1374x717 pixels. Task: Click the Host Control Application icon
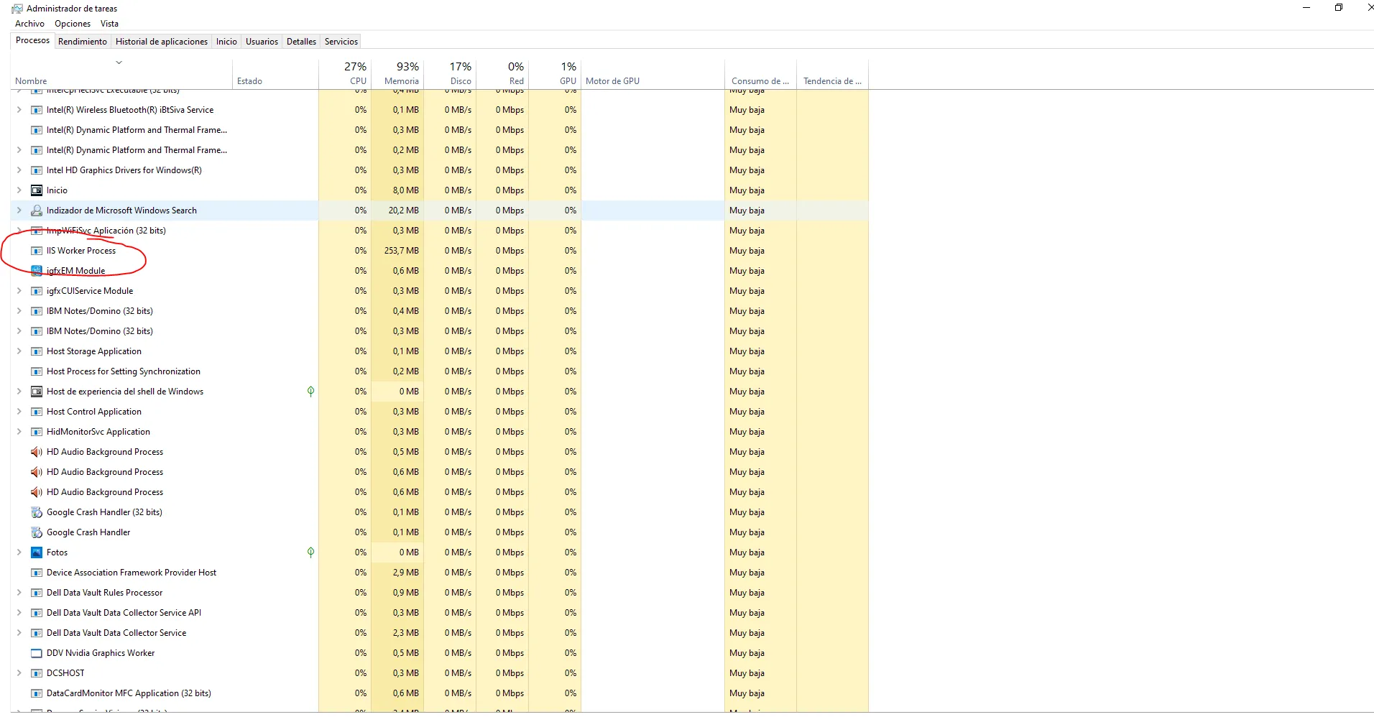(x=37, y=412)
